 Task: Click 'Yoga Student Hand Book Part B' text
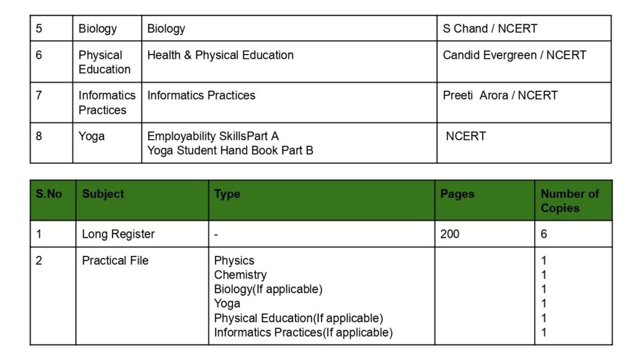230,150
